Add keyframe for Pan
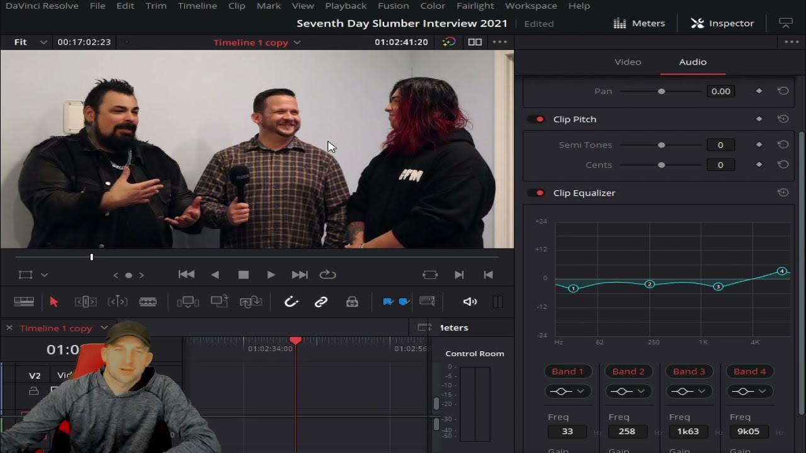This screenshot has width=806, height=453. (759, 91)
